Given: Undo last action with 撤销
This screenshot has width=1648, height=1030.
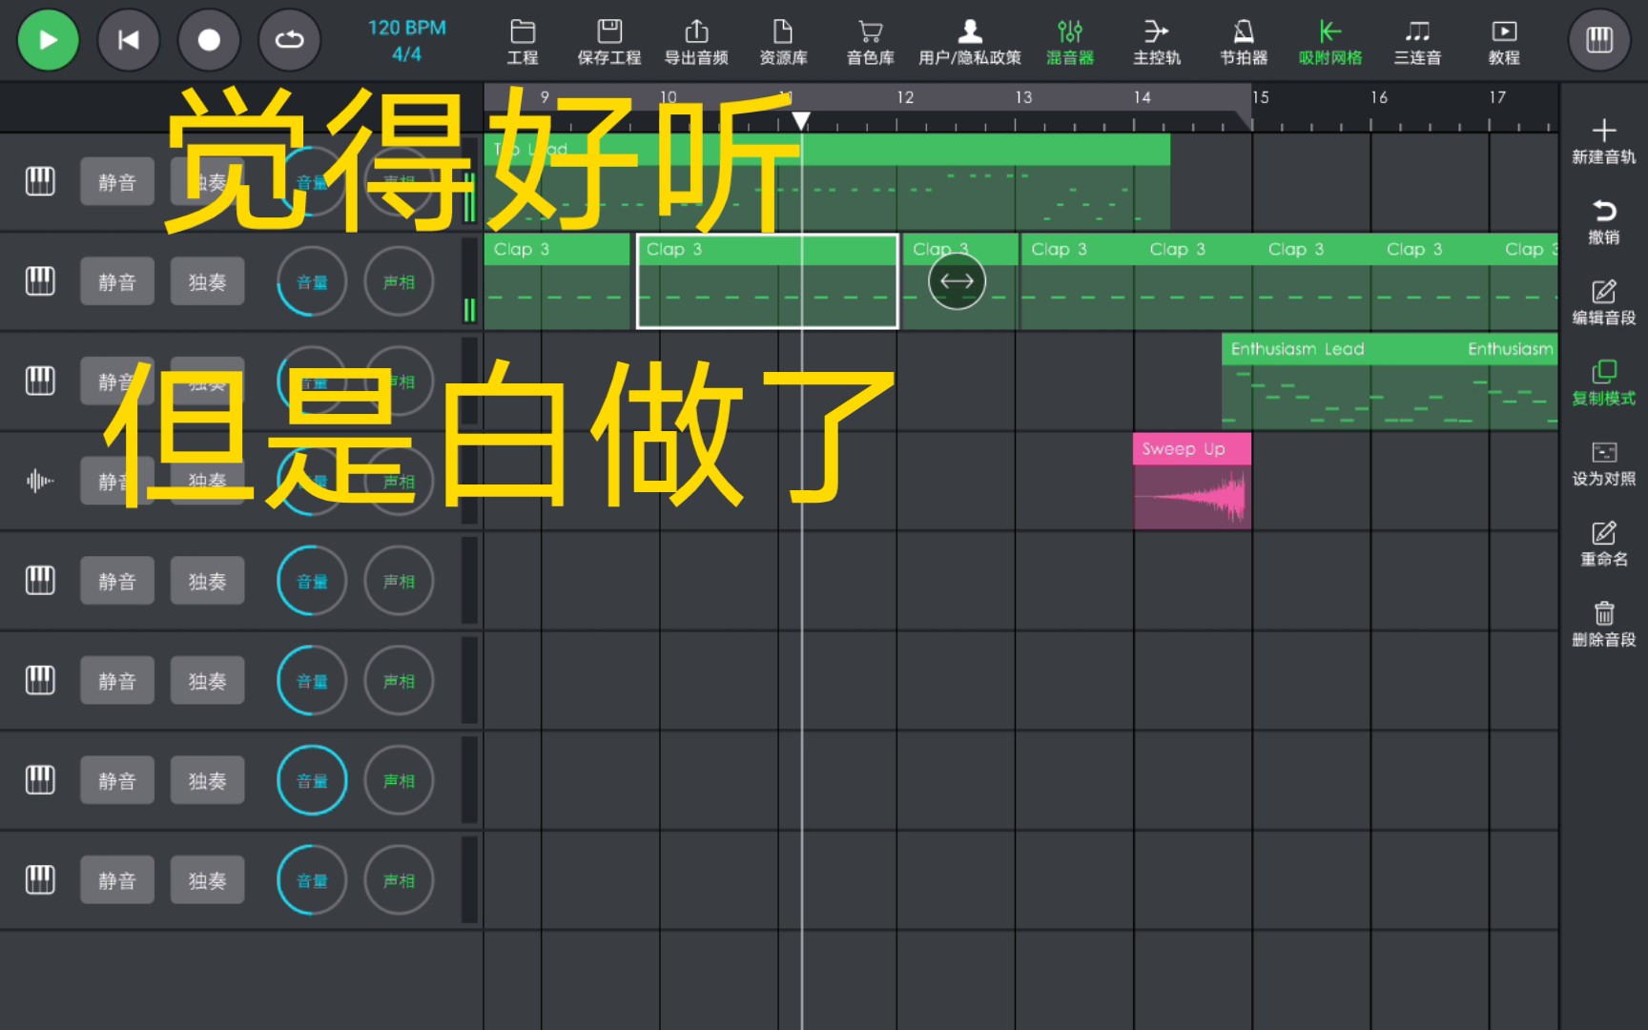Looking at the screenshot, I should point(1604,221).
